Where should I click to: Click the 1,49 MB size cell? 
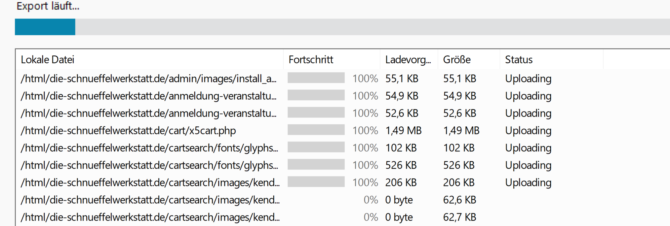pos(461,131)
